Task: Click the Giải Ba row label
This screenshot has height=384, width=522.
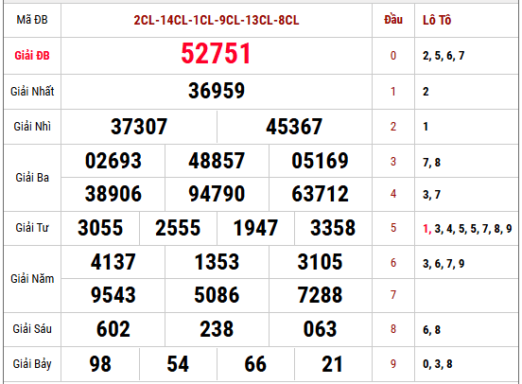Action: click(32, 178)
